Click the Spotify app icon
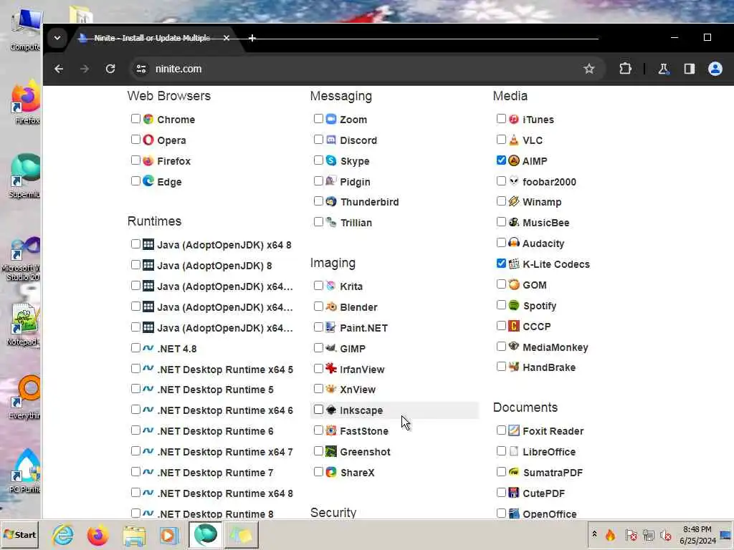This screenshot has height=550, width=734. [x=514, y=305]
